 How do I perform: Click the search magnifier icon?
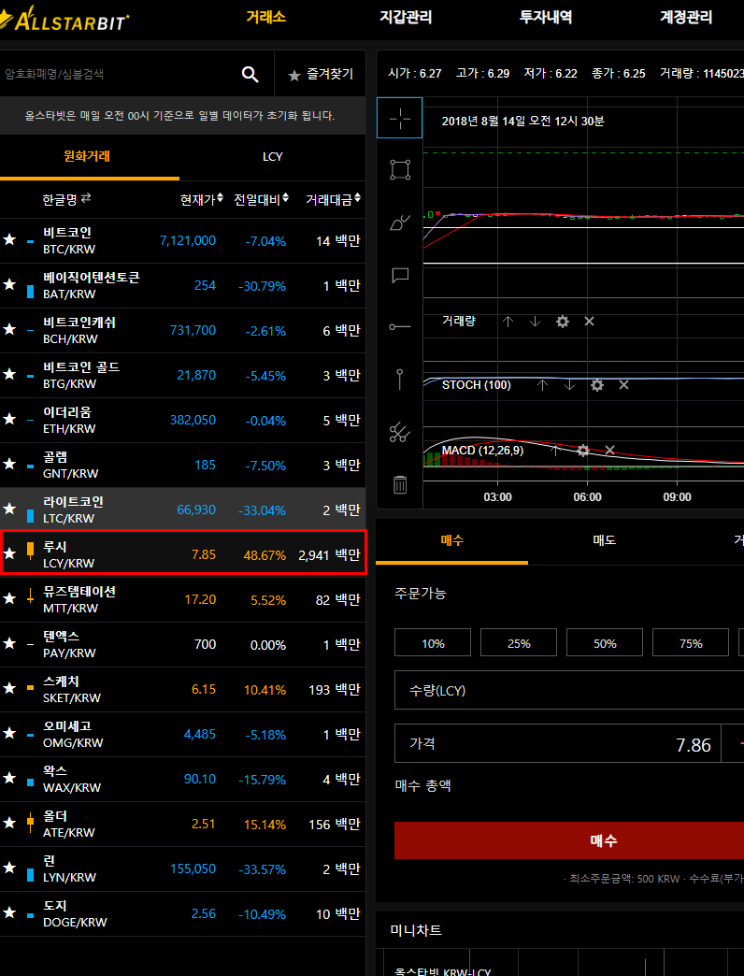pyautogui.click(x=250, y=75)
